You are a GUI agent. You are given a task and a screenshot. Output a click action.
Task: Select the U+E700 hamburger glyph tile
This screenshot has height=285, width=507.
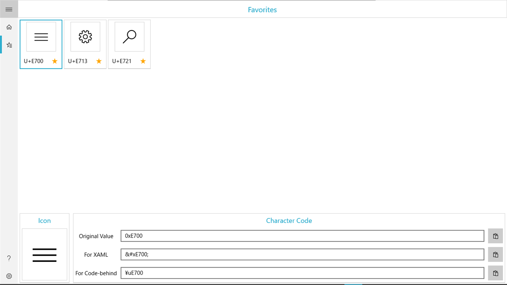coord(41,37)
